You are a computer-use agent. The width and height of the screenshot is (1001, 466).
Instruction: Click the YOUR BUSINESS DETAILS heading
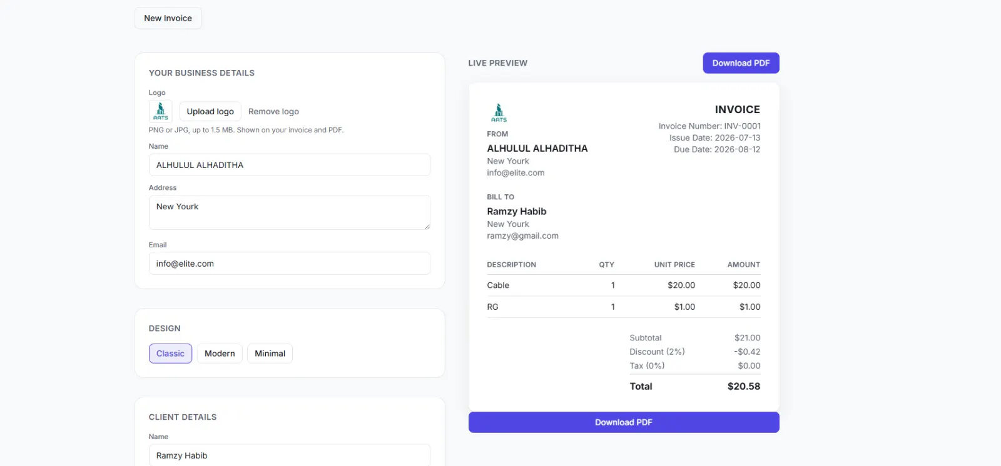[201, 73]
